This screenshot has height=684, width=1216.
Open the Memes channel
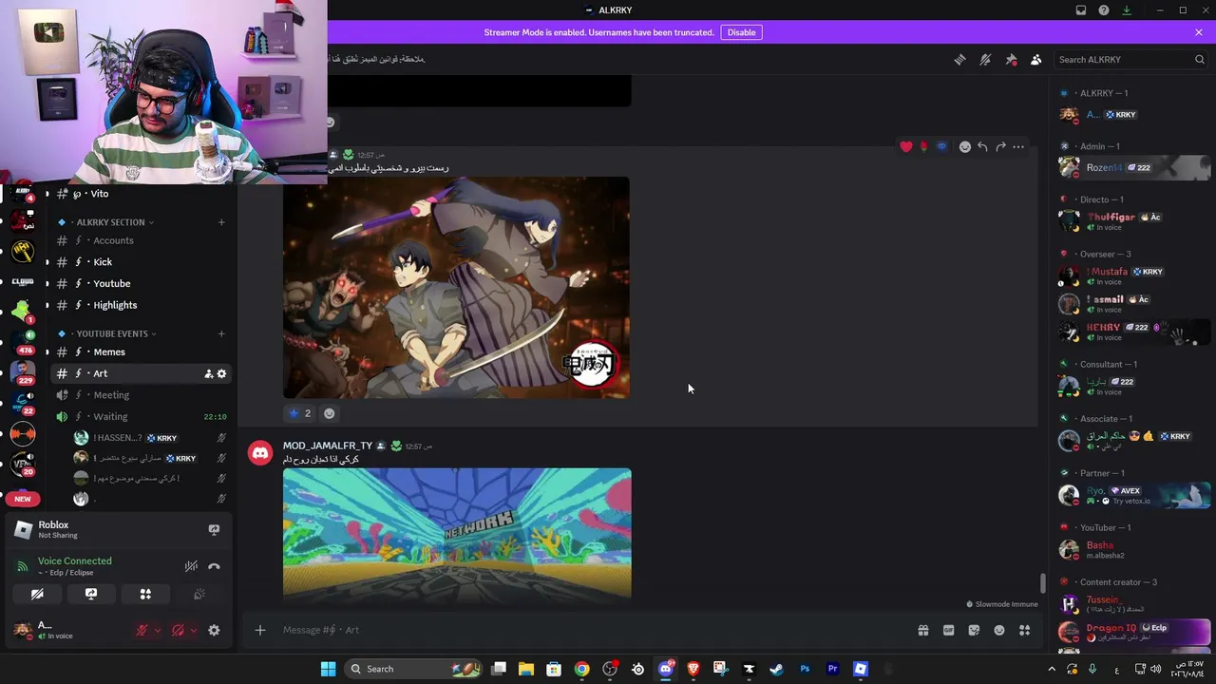[x=139, y=351]
